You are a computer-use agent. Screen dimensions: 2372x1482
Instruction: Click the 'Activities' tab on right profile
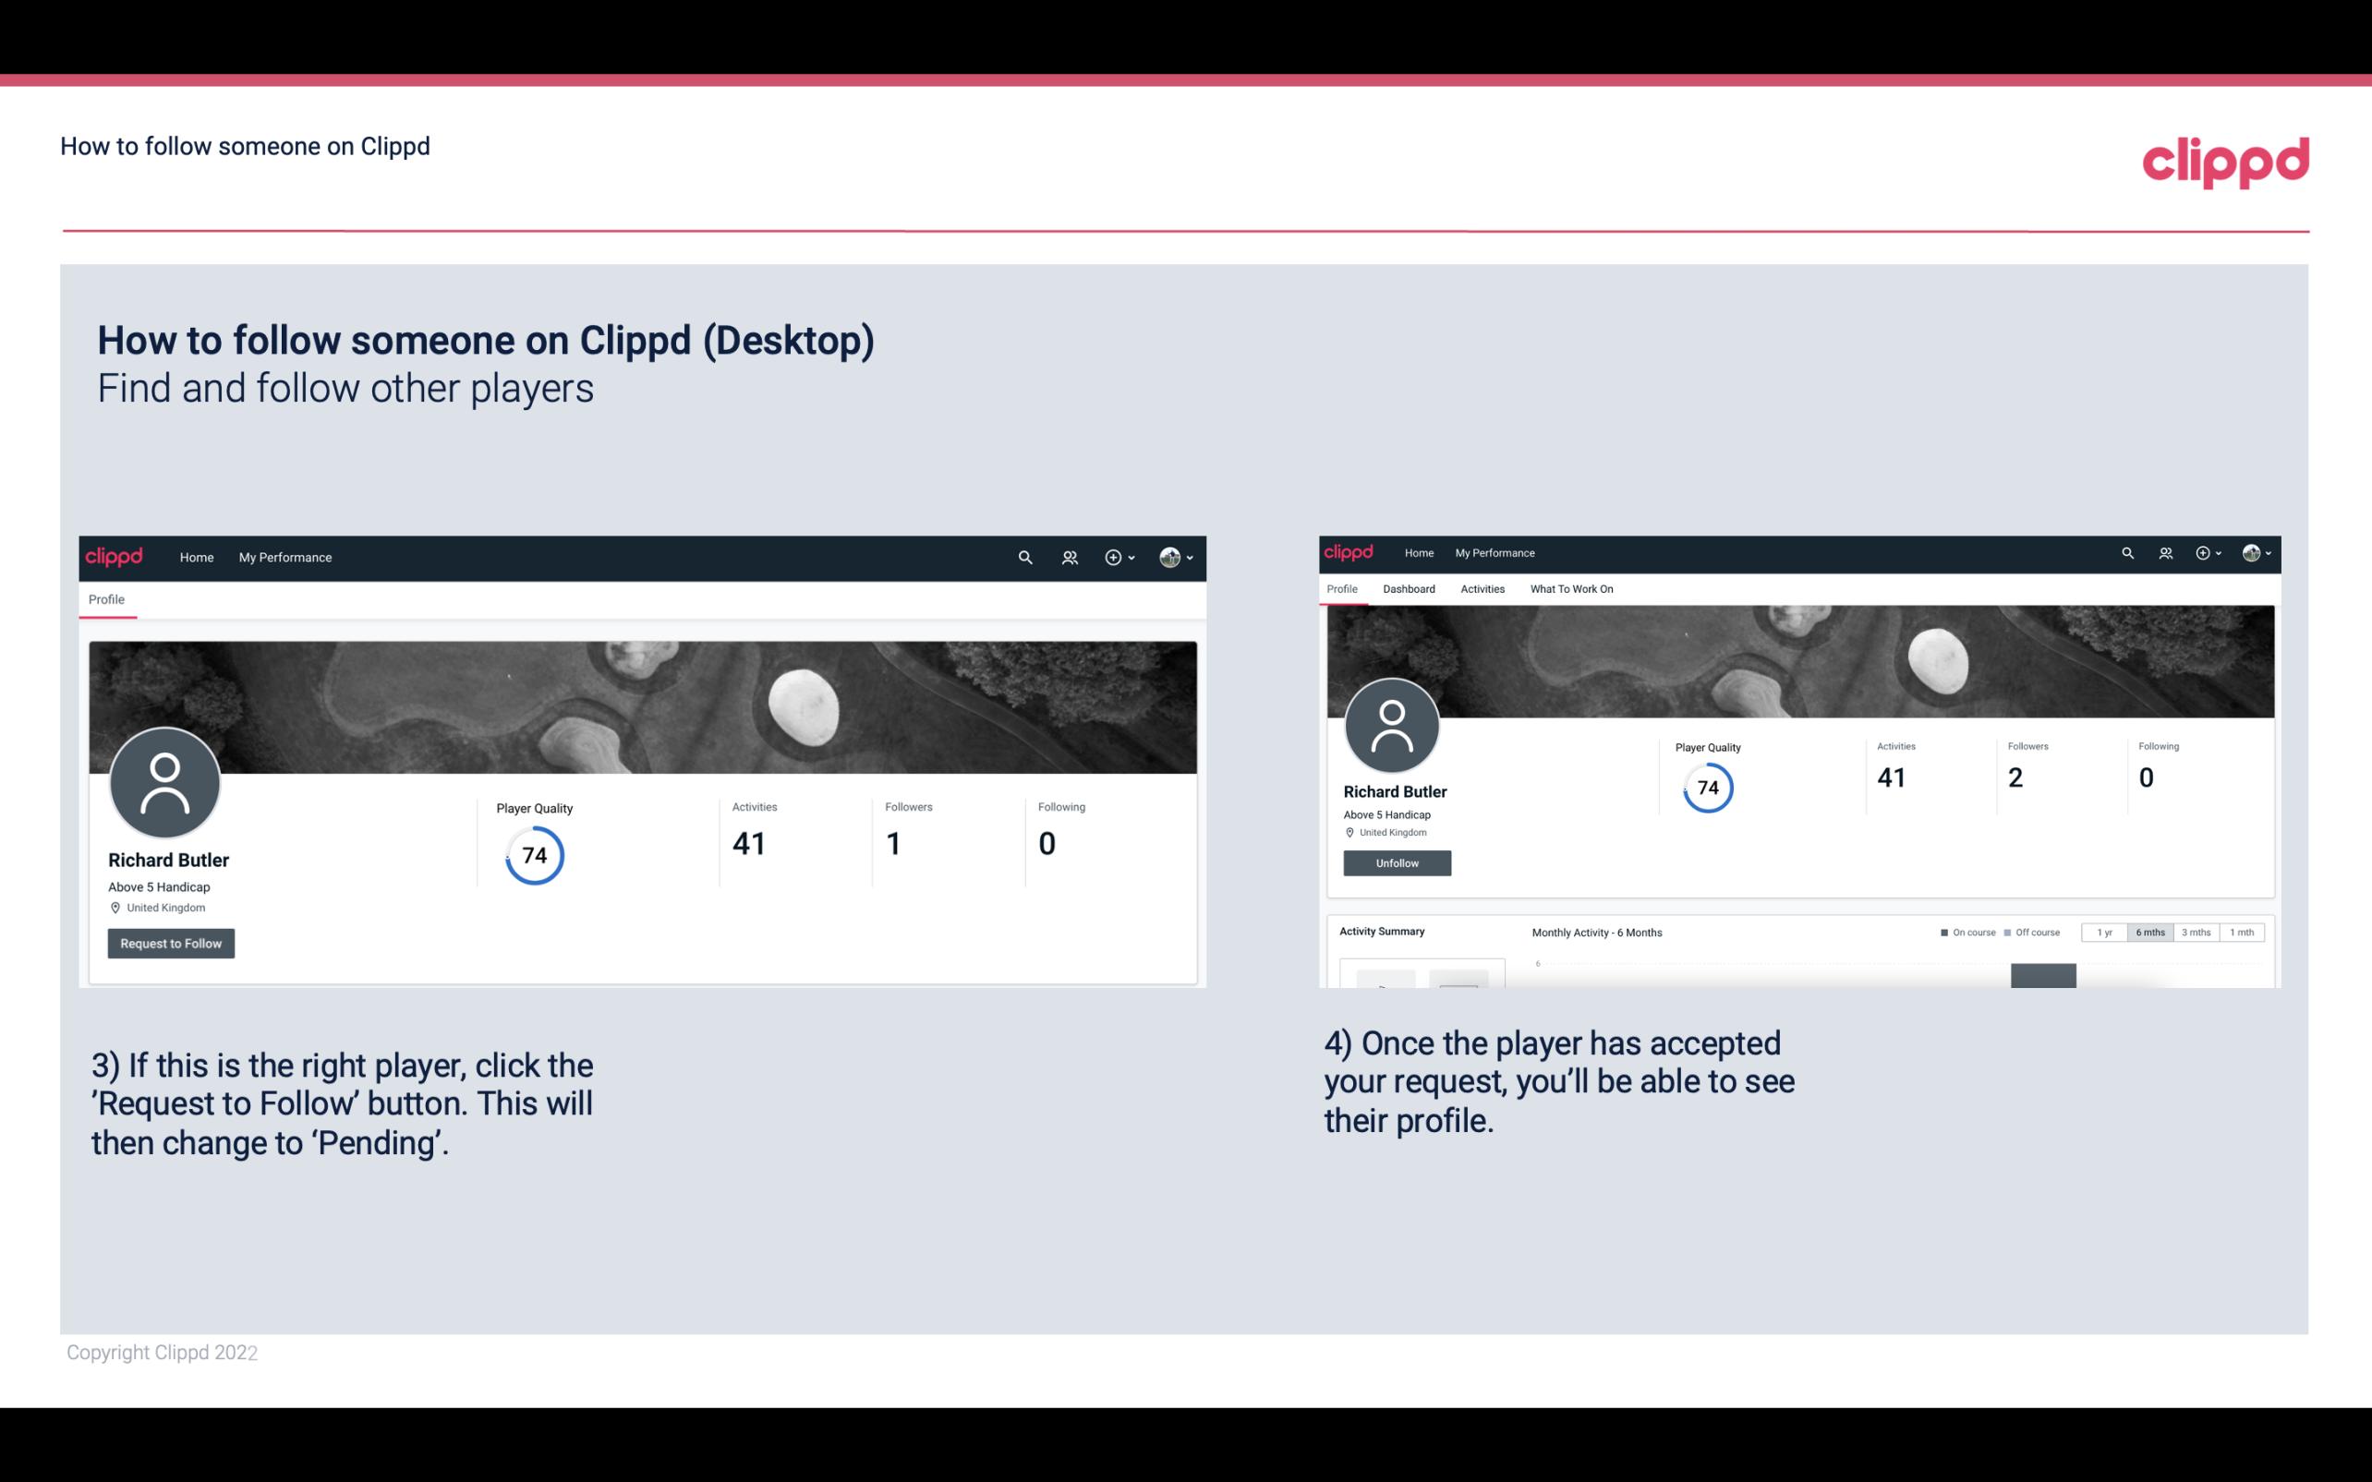click(x=1481, y=589)
